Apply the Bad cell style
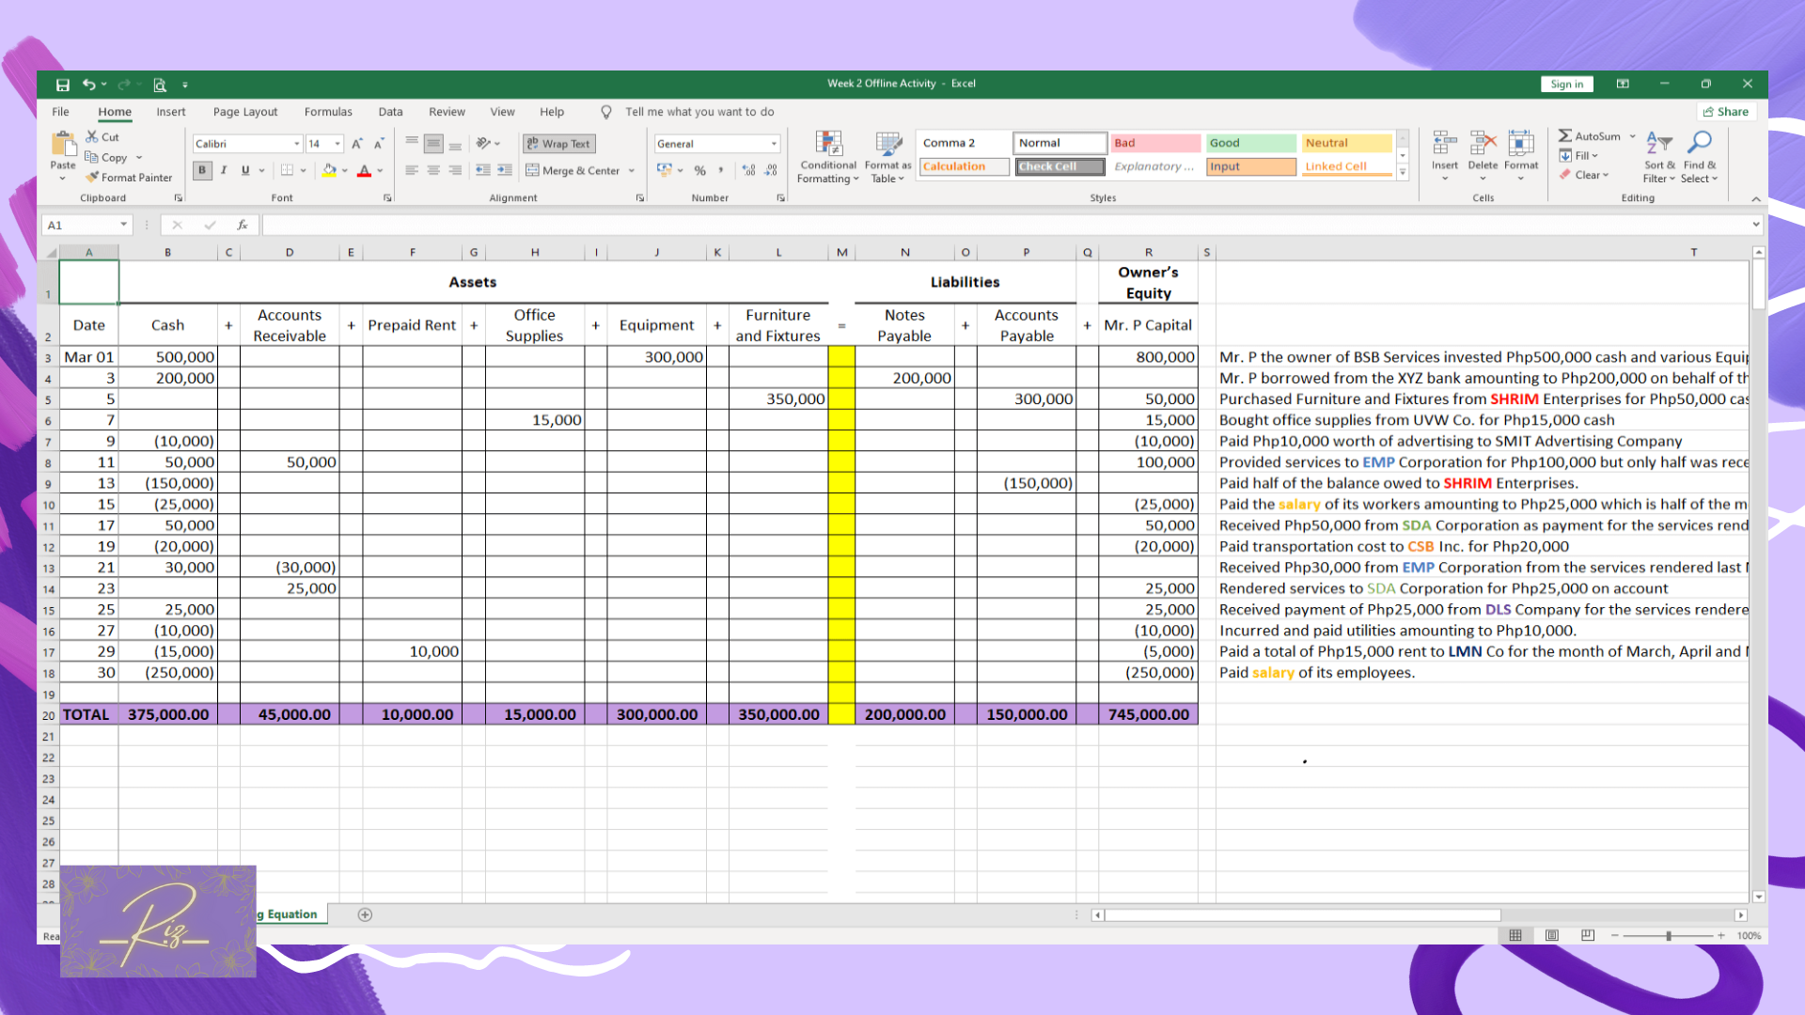 point(1155,143)
